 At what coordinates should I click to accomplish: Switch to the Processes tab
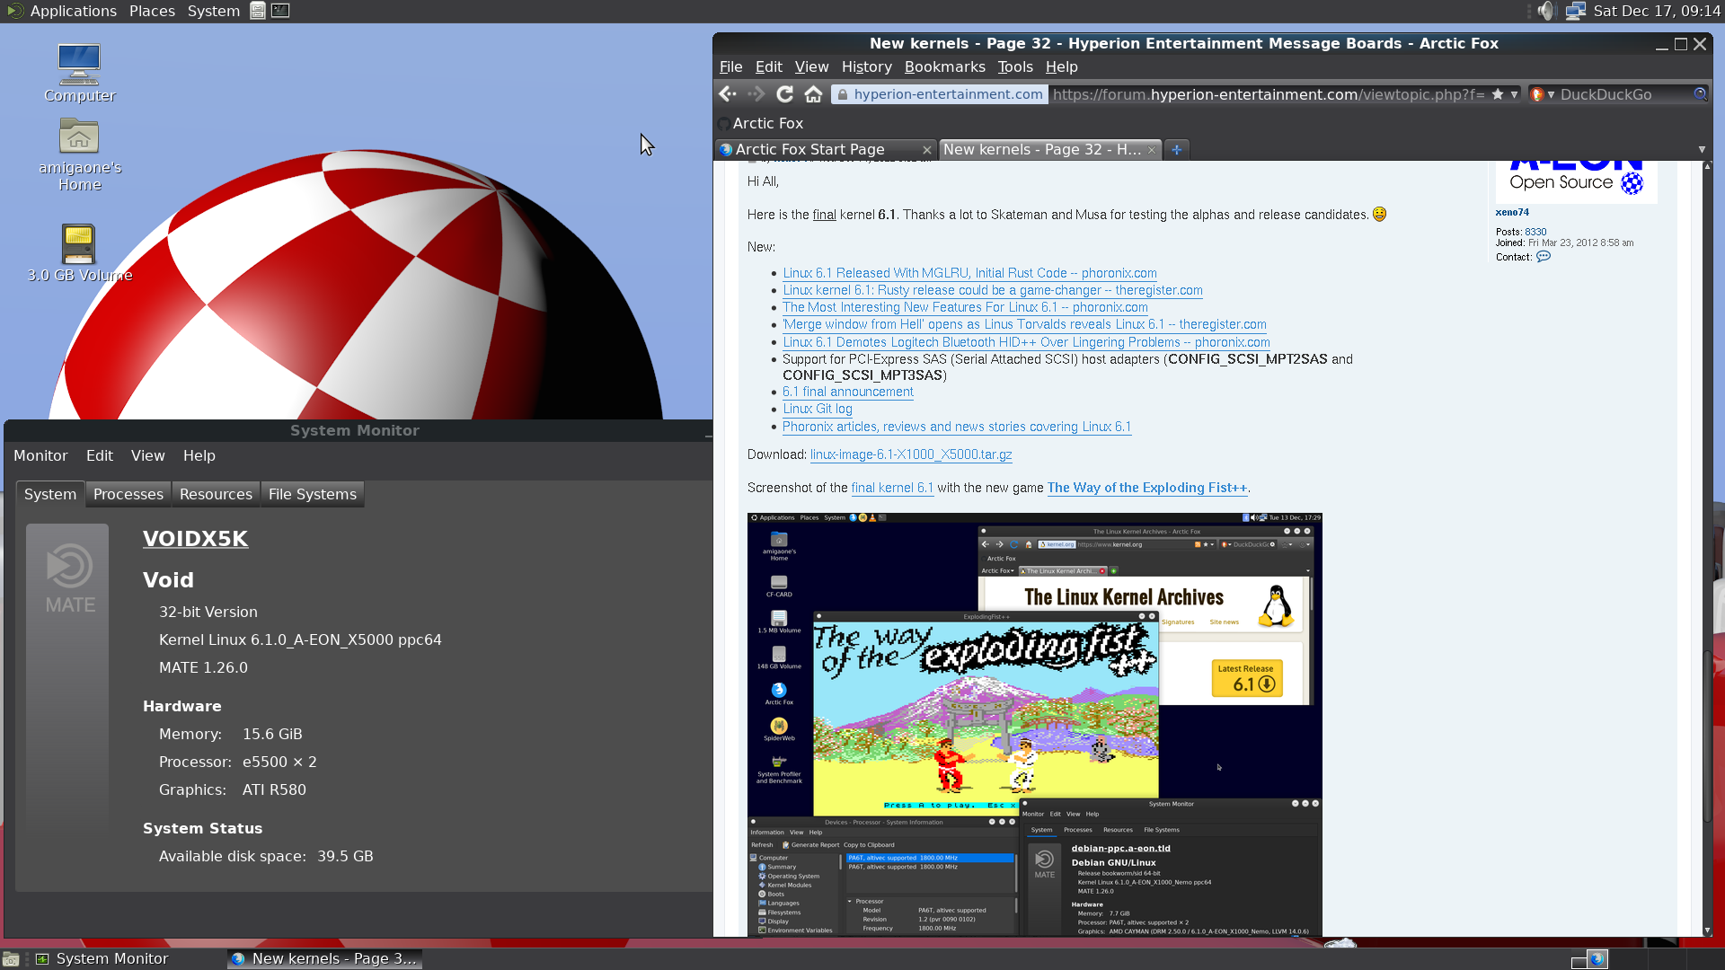(128, 495)
